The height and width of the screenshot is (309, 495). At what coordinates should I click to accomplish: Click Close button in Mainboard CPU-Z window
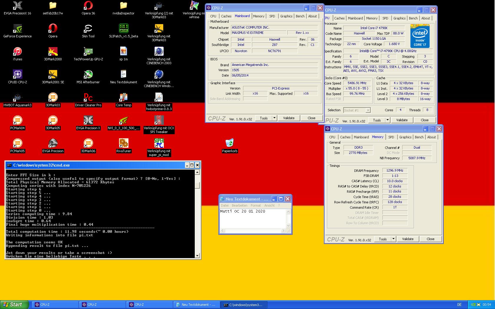click(311, 118)
